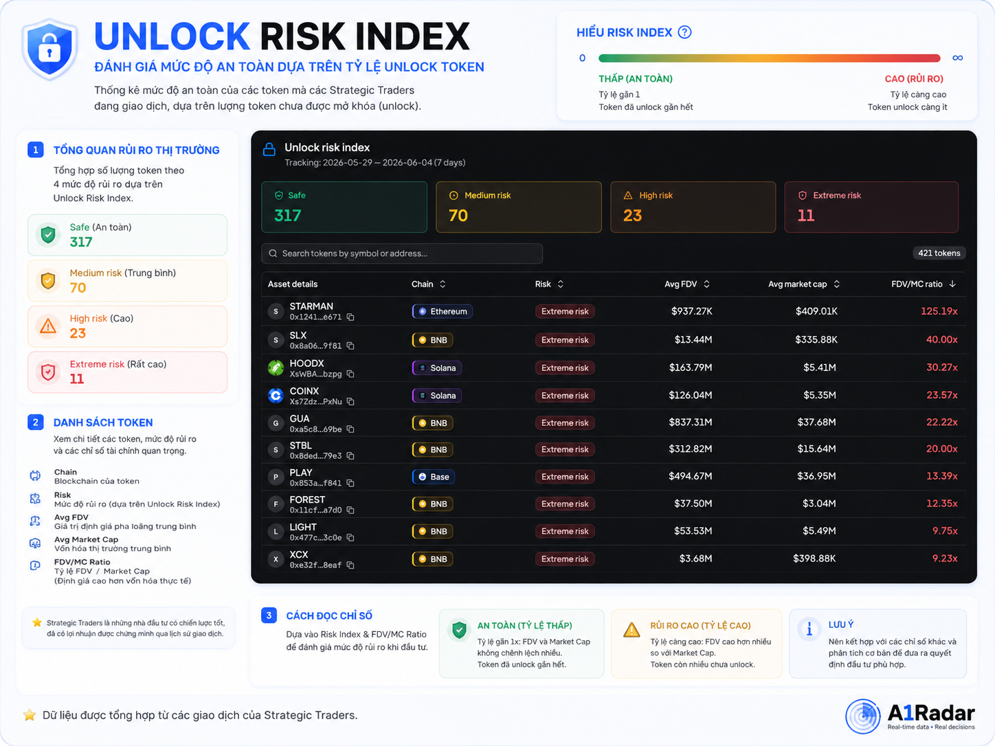Click the STBL token name

coord(301,446)
